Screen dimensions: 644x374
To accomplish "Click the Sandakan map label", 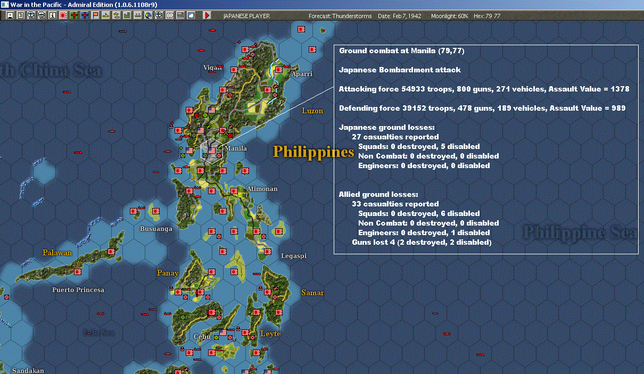I will pos(28,370).
